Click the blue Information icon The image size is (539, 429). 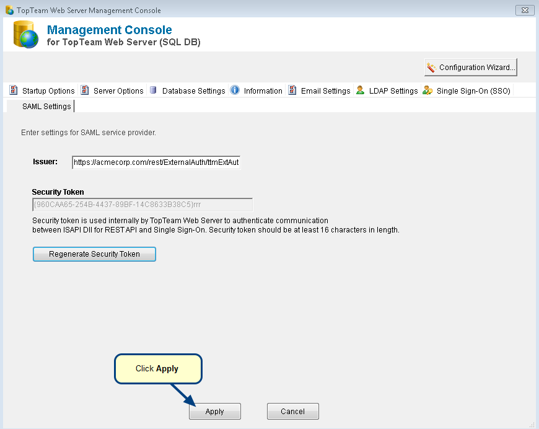point(235,90)
